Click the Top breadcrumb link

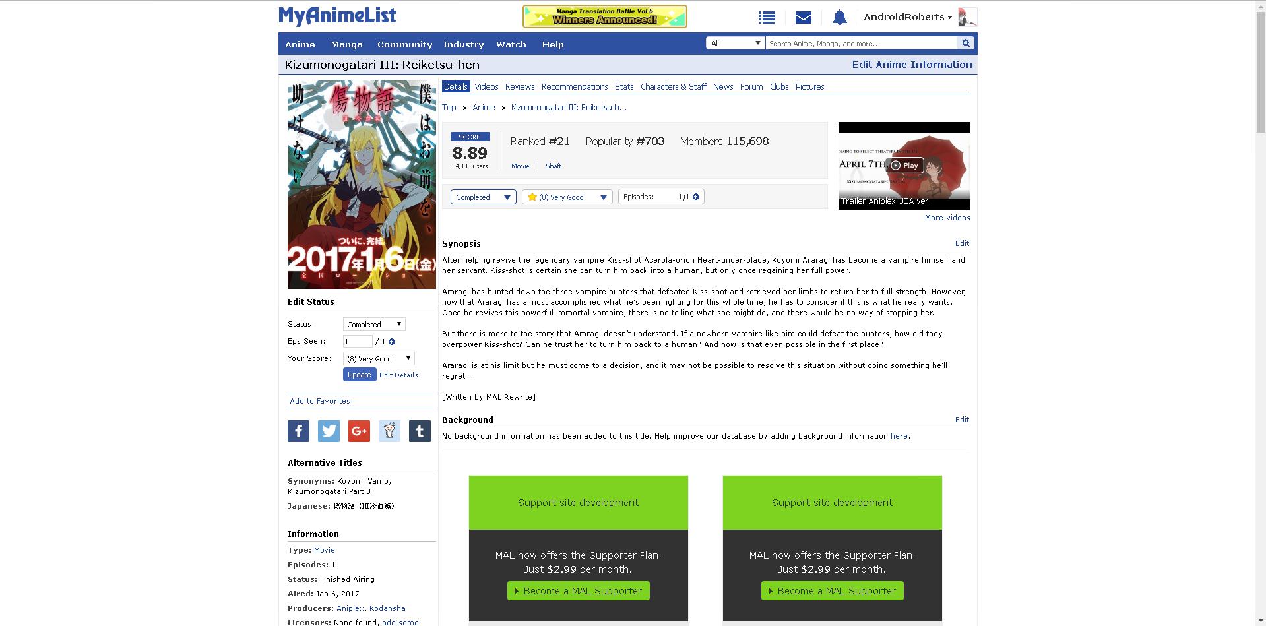(449, 108)
